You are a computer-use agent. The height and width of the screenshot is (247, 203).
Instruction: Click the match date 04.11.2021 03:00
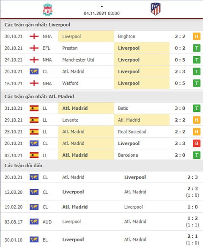point(101,14)
